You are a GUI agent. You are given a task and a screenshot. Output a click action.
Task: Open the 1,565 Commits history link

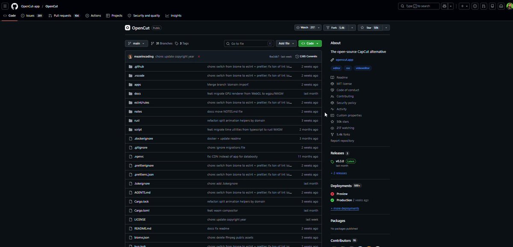click(x=307, y=56)
